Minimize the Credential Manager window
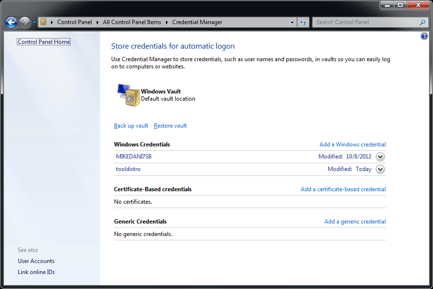The width and height of the screenshot is (433, 289). tap(387, 5)
